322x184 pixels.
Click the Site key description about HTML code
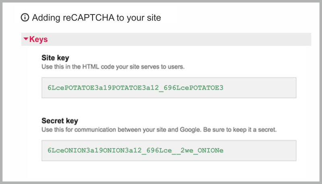[x=113, y=66]
